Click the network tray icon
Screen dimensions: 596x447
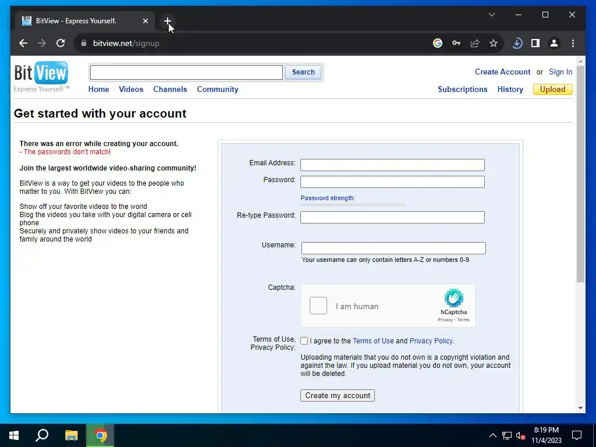coord(507,435)
